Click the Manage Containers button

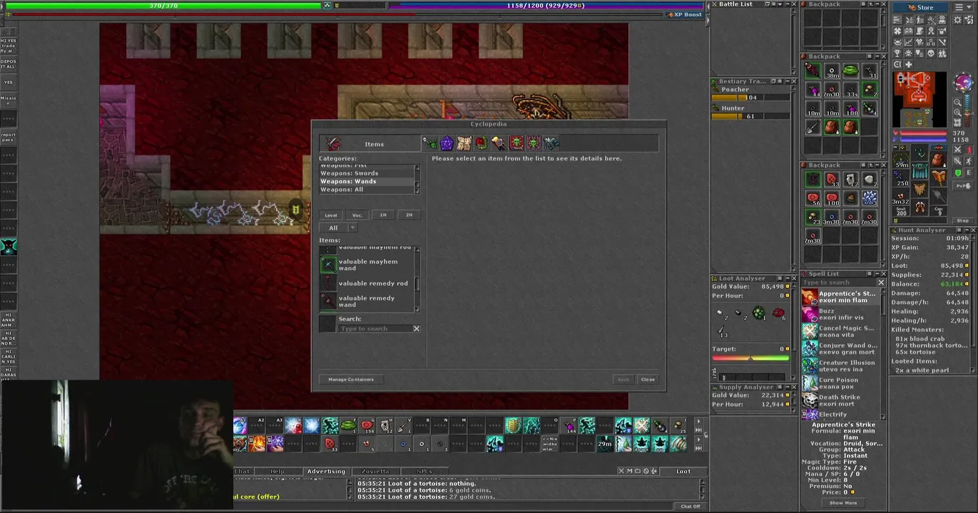[x=350, y=380]
